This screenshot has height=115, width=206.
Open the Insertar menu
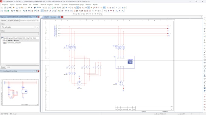click(35, 5)
